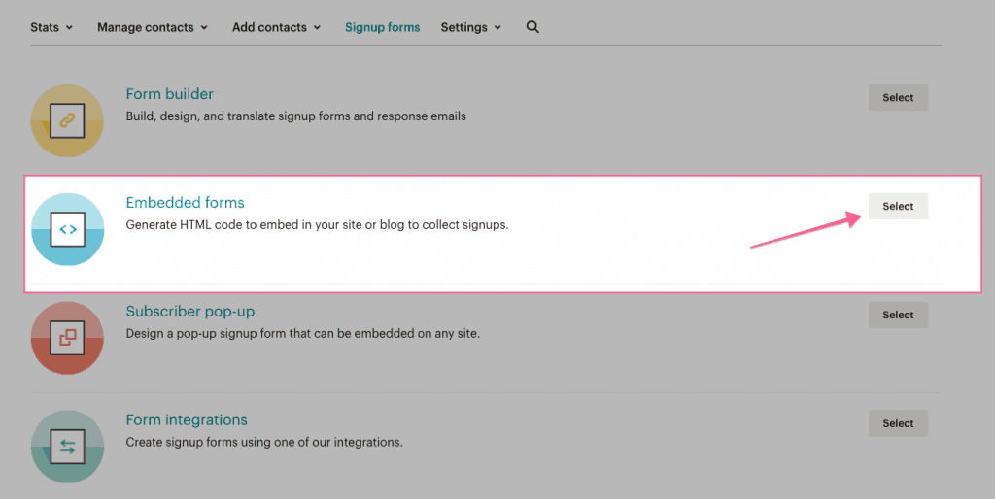Expand the Stats dropdown menu
The image size is (995, 499).
[51, 27]
